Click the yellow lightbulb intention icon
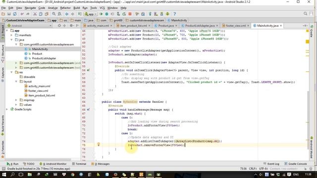 tap(99, 144)
